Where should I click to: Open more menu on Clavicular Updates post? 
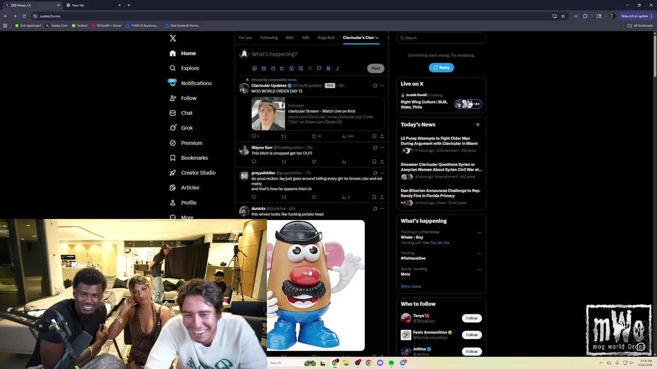[381, 86]
